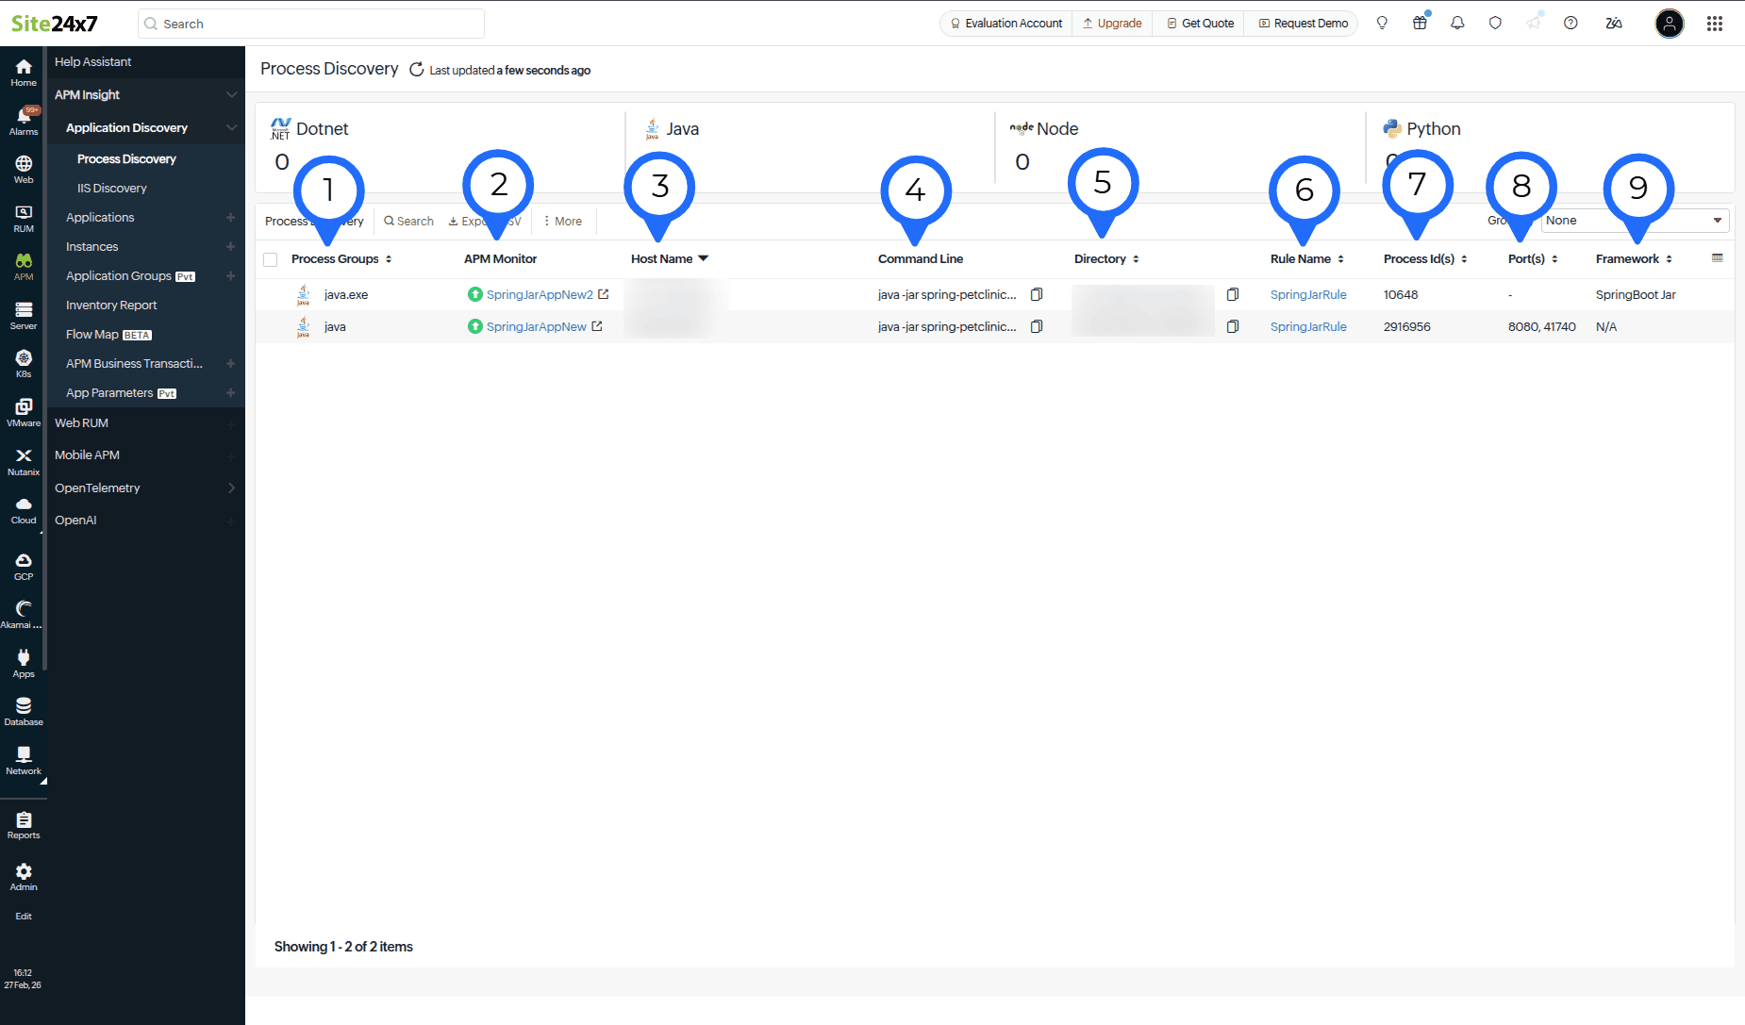Click the Upgrade button
Viewport: 1745px width, 1025px height.
pyautogui.click(x=1111, y=24)
